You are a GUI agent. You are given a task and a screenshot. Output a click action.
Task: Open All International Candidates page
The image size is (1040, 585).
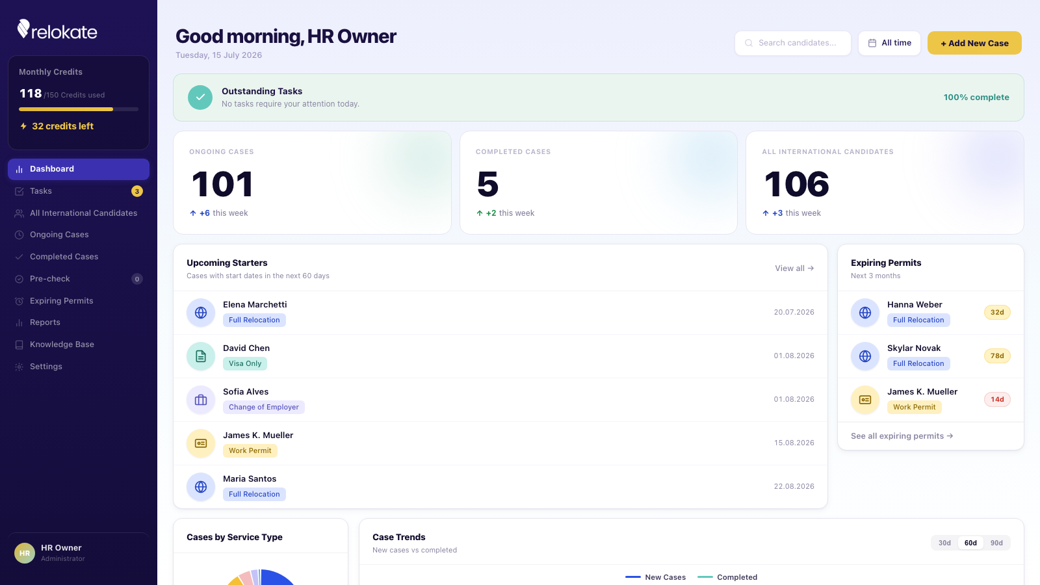coord(79,213)
